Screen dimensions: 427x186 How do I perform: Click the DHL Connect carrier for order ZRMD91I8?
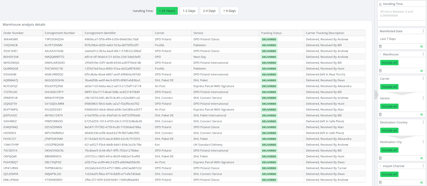164,98
